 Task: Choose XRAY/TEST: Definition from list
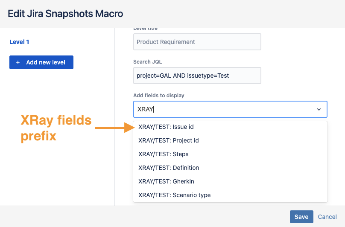click(x=231, y=168)
